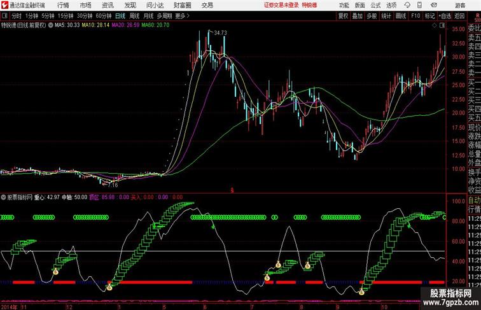This screenshot has height=310, width=481.
Task: Open the 版面 menu
Action: 360,5
